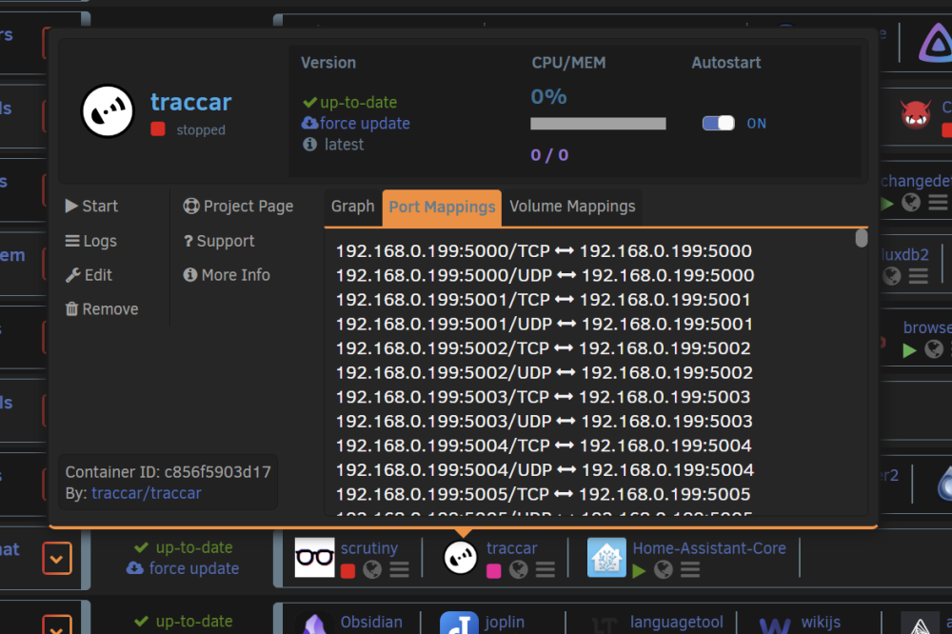
Task: Click the scrutiny name link
Action: pos(369,548)
